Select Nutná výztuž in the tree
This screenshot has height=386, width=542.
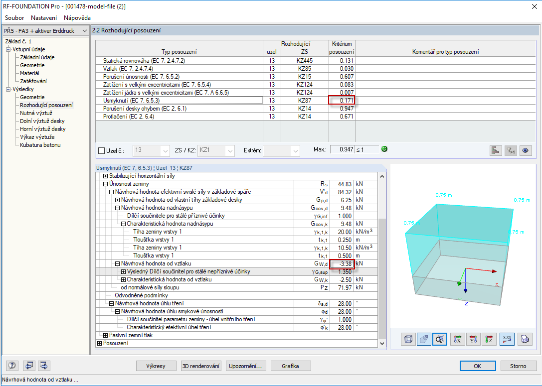point(36,113)
